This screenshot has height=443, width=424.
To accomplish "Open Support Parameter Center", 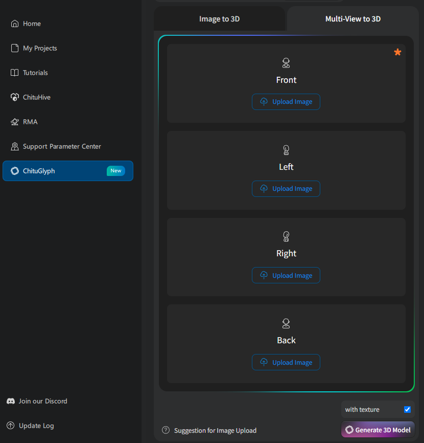I will click(x=68, y=147).
